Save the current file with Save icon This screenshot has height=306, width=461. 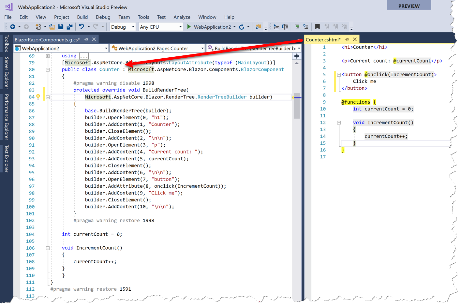pos(61,27)
